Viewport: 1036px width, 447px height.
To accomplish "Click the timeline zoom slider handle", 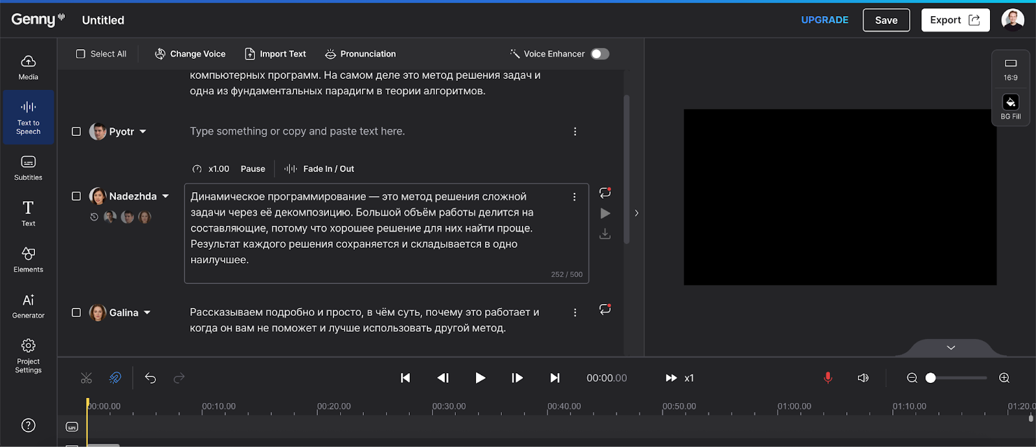I will click(930, 378).
